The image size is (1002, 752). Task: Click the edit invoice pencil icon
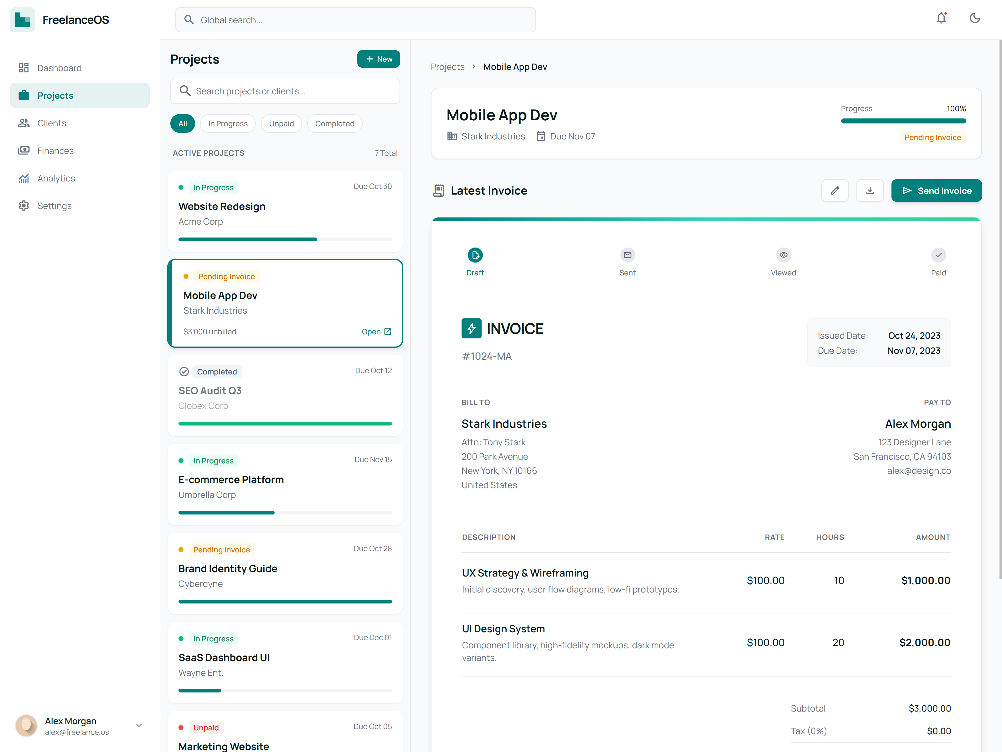(835, 191)
